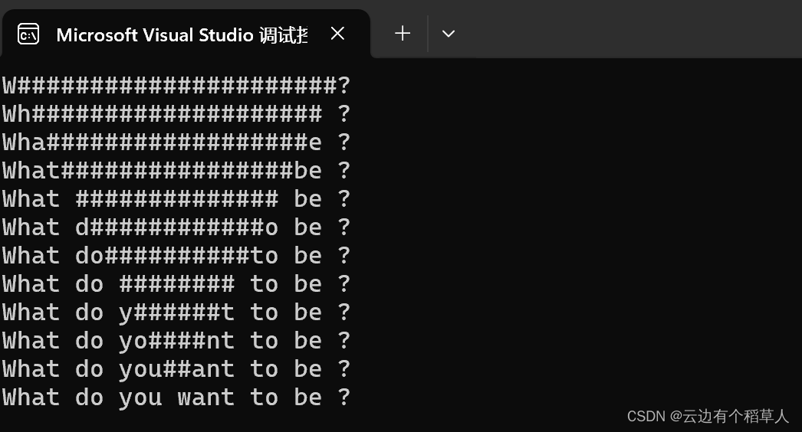Click the first output line starting with W#
The image size is (802, 432).
[x=176, y=85]
